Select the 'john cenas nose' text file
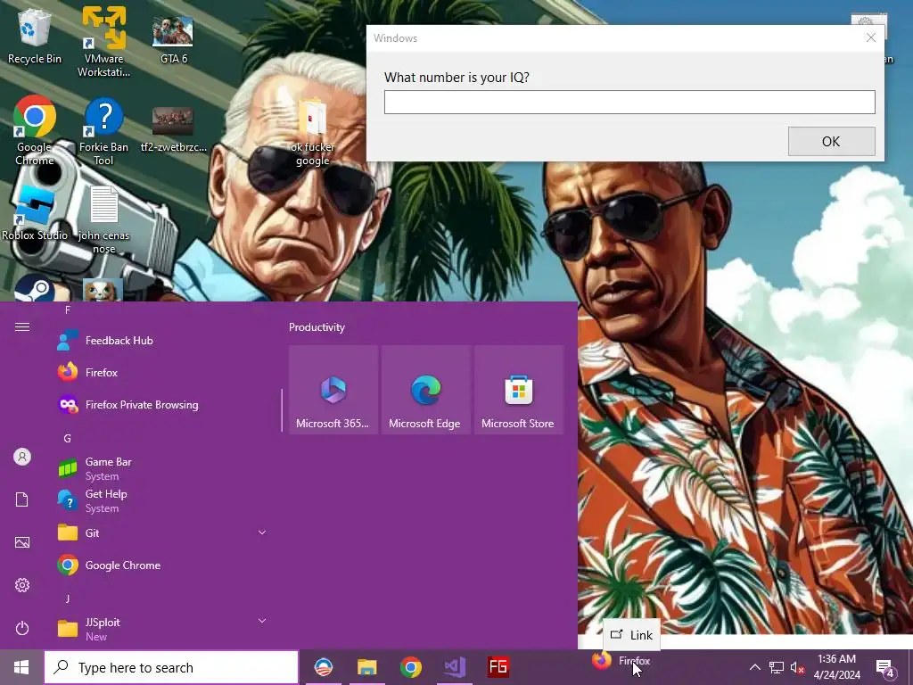Screen dimensions: 913x685 click(x=103, y=220)
